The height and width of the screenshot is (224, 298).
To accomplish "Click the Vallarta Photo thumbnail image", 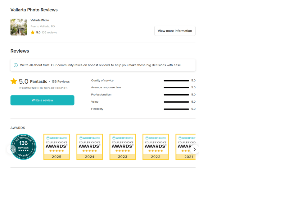I will tap(19, 27).
